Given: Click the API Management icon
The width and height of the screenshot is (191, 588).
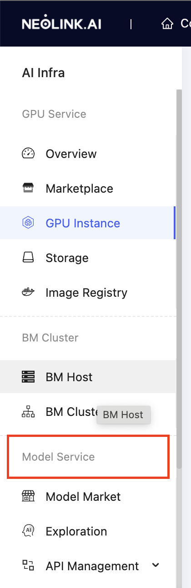Looking at the screenshot, I should 28,566.
